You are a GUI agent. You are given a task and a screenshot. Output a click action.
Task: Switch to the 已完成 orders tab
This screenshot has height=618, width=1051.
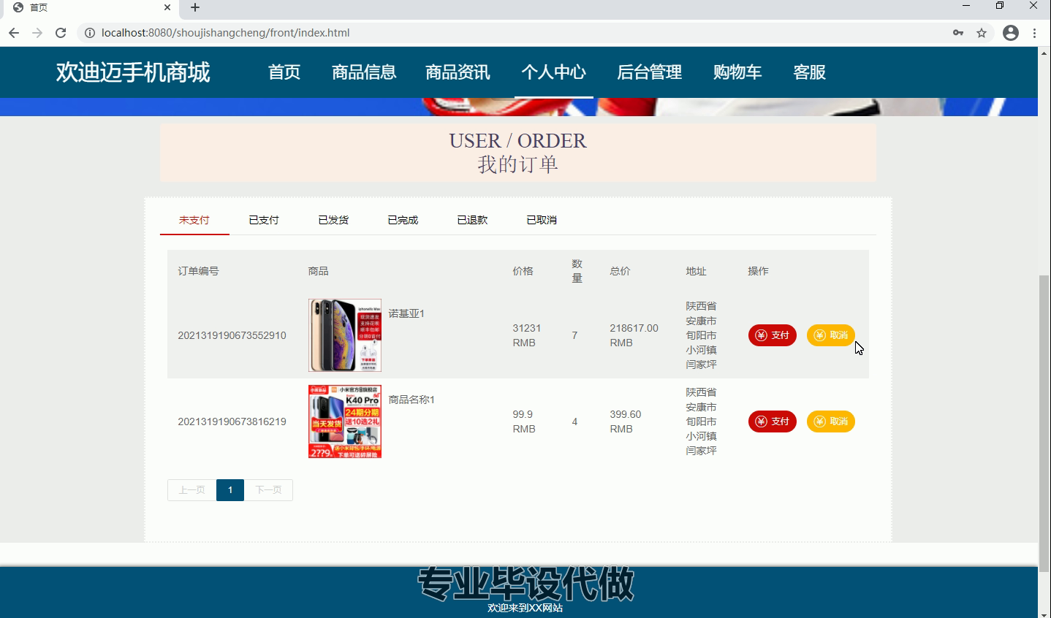[x=403, y=220]
